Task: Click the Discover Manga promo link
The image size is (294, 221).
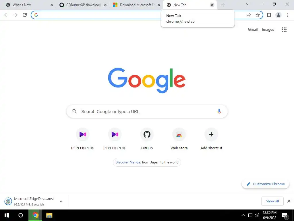Action: click(147, 162)
